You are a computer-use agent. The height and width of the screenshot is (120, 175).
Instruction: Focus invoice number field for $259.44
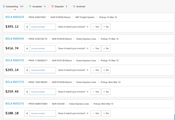[43, 92]
